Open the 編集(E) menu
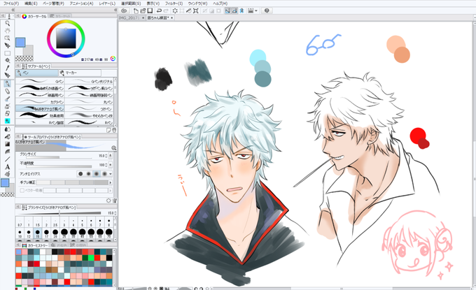The image size is (476, 290). click(31, 3)
